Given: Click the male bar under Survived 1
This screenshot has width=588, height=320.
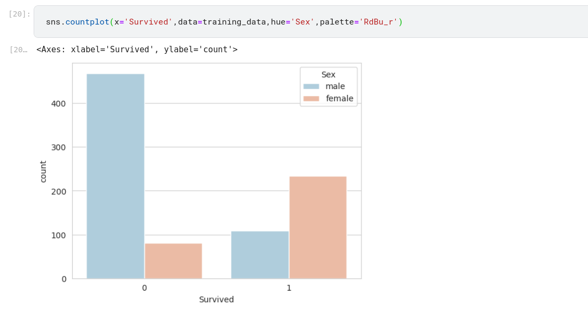Looking at the screenshot, I should [x=260, y=254].
